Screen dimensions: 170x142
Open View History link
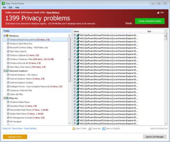pyautogui.click(x=53, y=13)
